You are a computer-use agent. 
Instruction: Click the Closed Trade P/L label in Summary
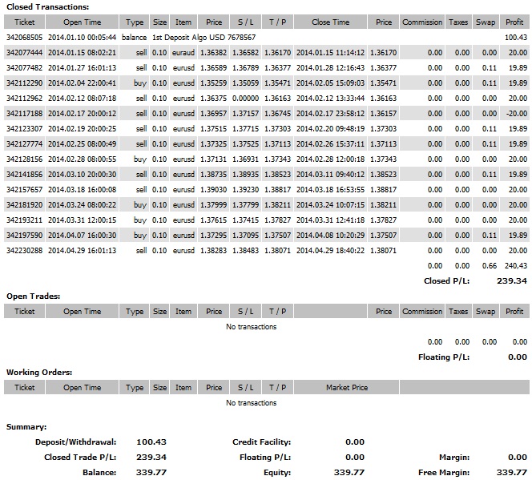pyautogui.click(x=80, y=458)
